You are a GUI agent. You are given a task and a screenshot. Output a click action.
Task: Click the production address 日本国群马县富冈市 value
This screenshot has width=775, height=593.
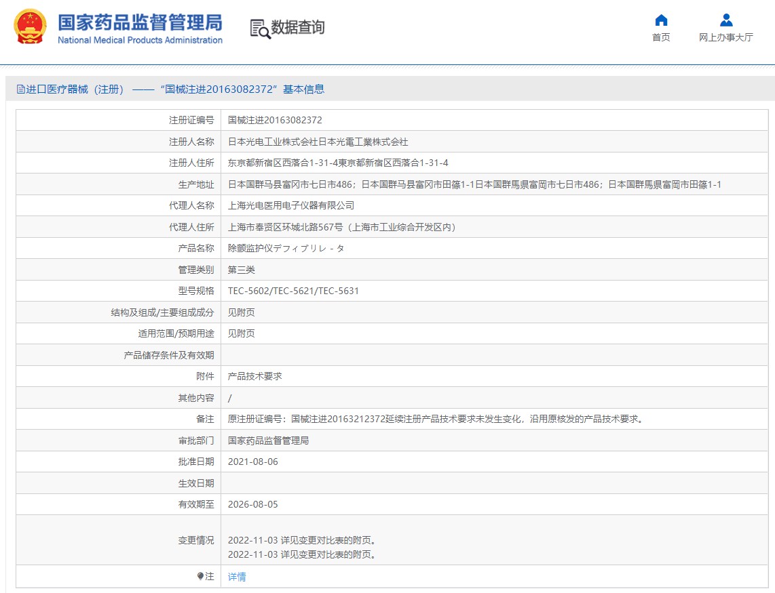[474, 184]
